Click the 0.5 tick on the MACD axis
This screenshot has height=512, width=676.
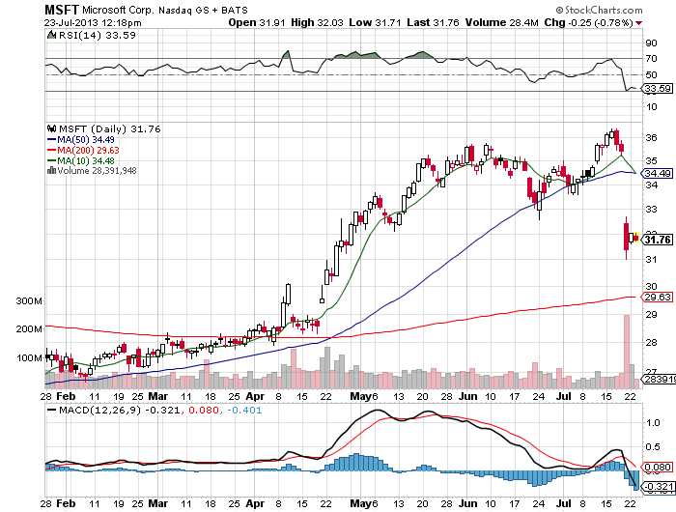pyautogui.click(x=653, y=447)
